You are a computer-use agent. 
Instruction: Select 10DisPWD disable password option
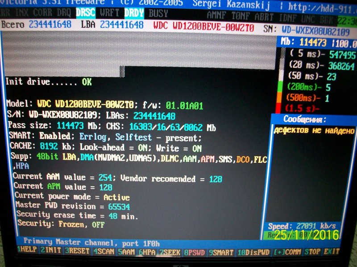pos(253,252)
